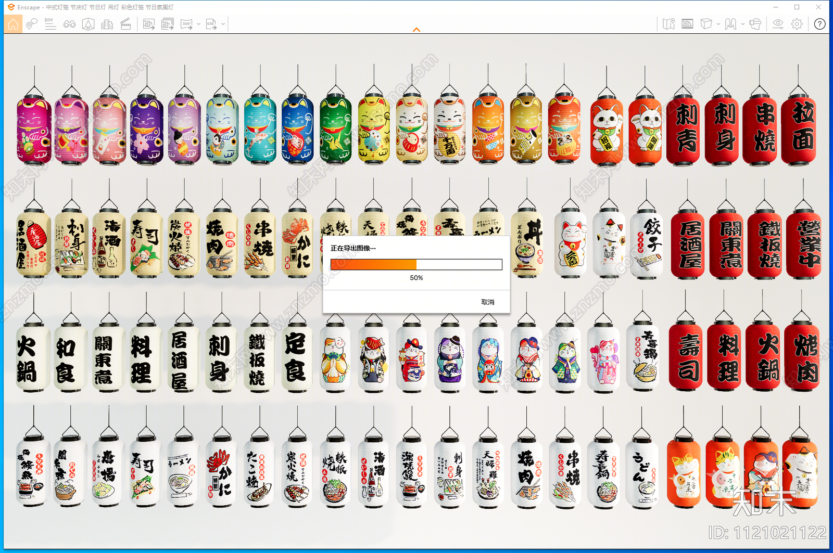The height and width of the screenshot is (553, 833).
Task: Enable the VR headset mode
Action: click(755, 24)
